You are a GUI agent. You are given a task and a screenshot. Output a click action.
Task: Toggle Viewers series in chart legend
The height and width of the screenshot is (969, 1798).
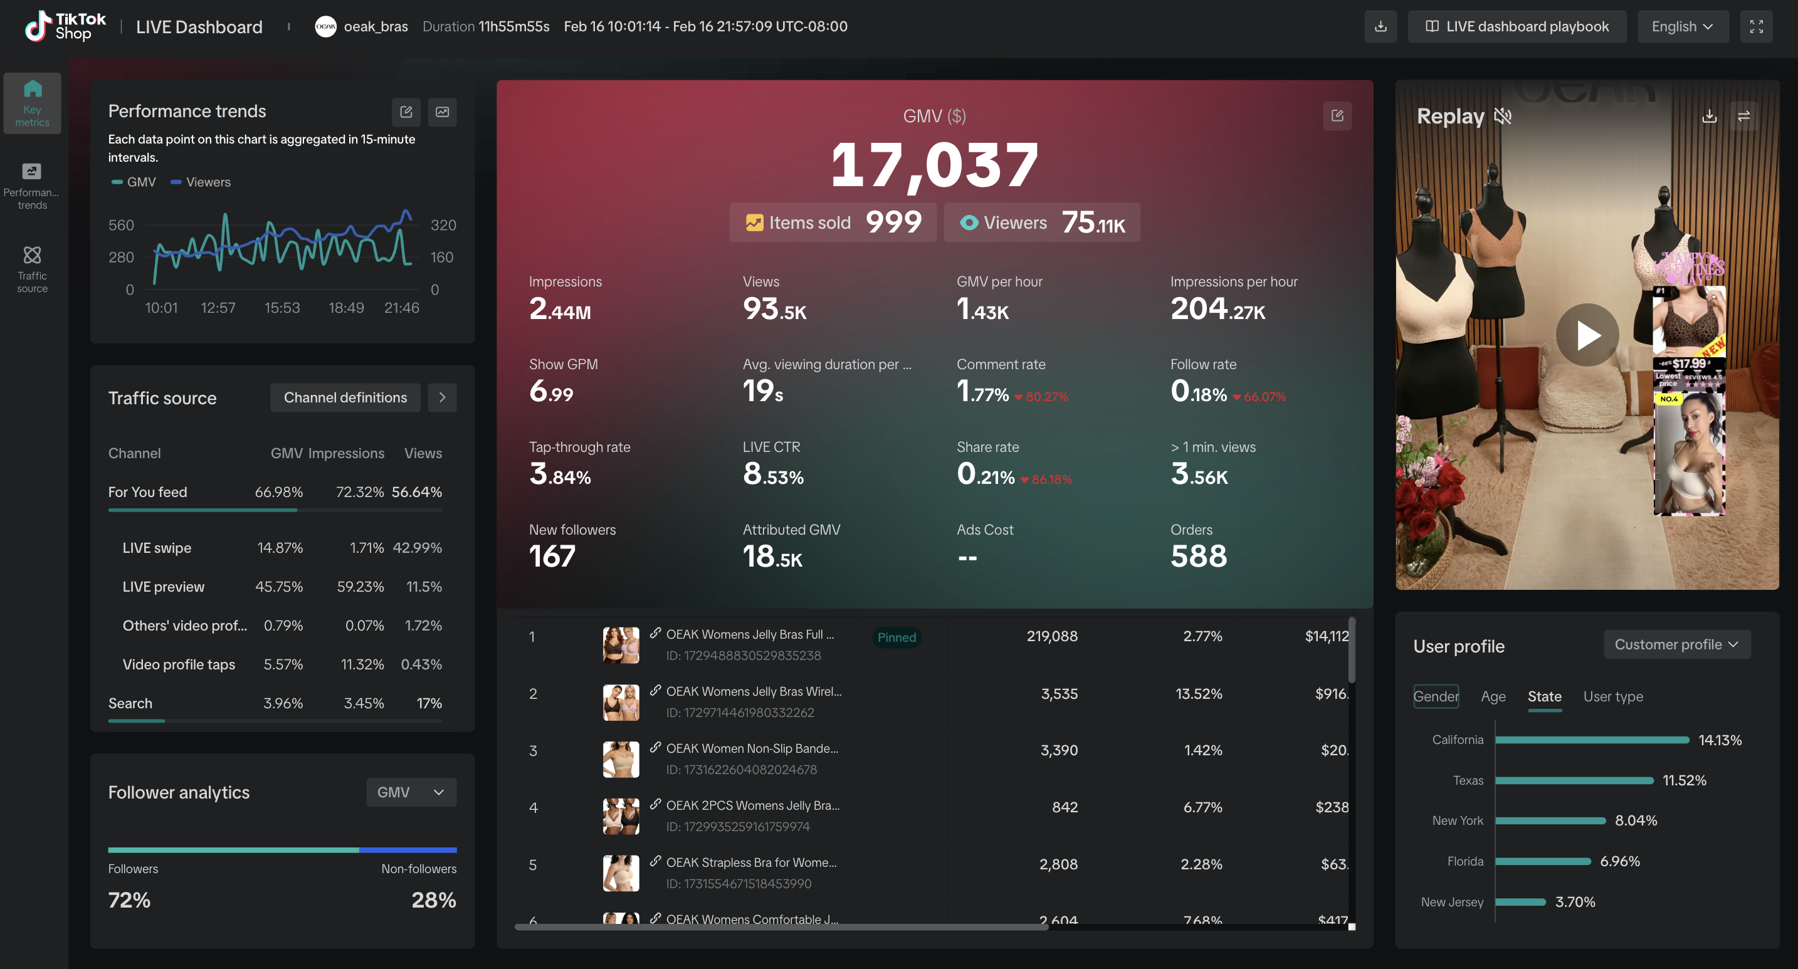pos(201,182)
